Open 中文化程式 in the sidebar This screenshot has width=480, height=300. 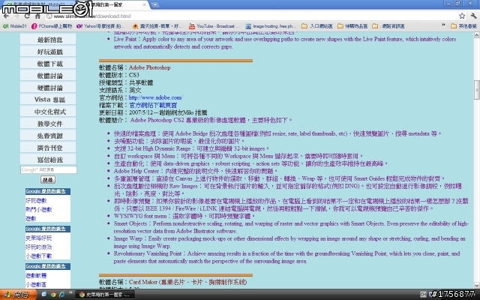click(x=48, y=112)
